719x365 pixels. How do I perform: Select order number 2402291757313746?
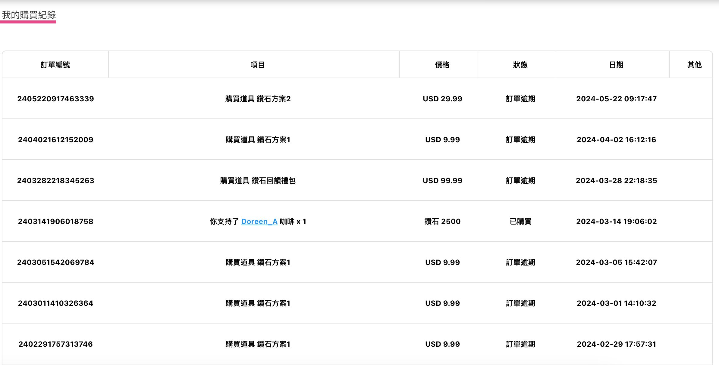pos(56,344)
